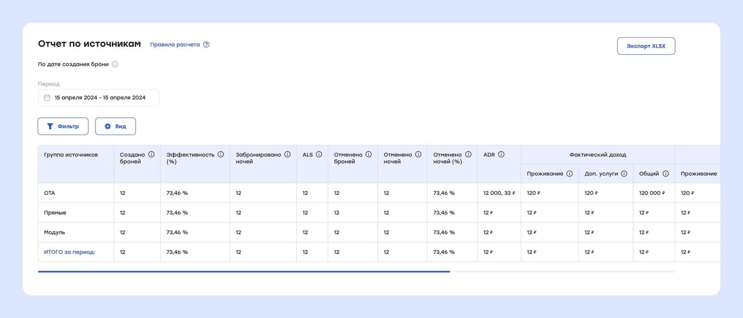Open the Вид settings button
Viewport: 743px width, 318px height.
click(x=115, y=126)
